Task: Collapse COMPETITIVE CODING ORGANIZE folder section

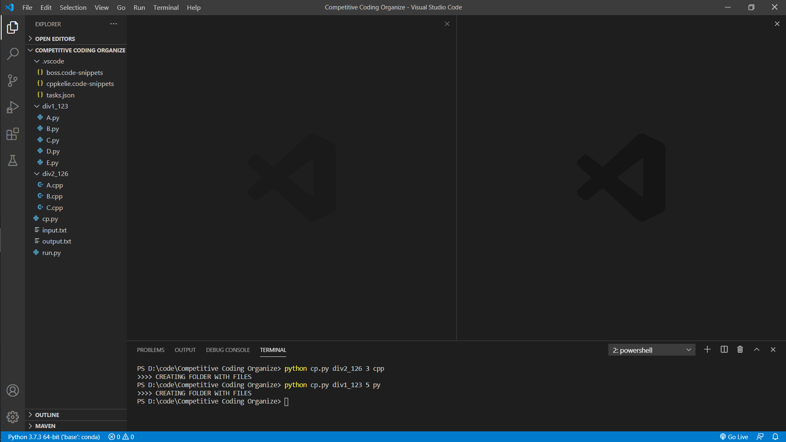Action: [76, 50]
